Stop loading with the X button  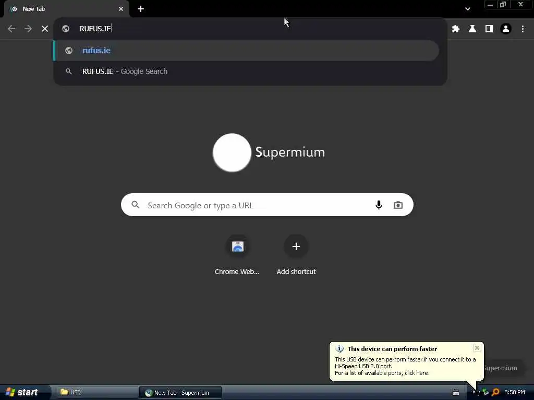point(45,29)
